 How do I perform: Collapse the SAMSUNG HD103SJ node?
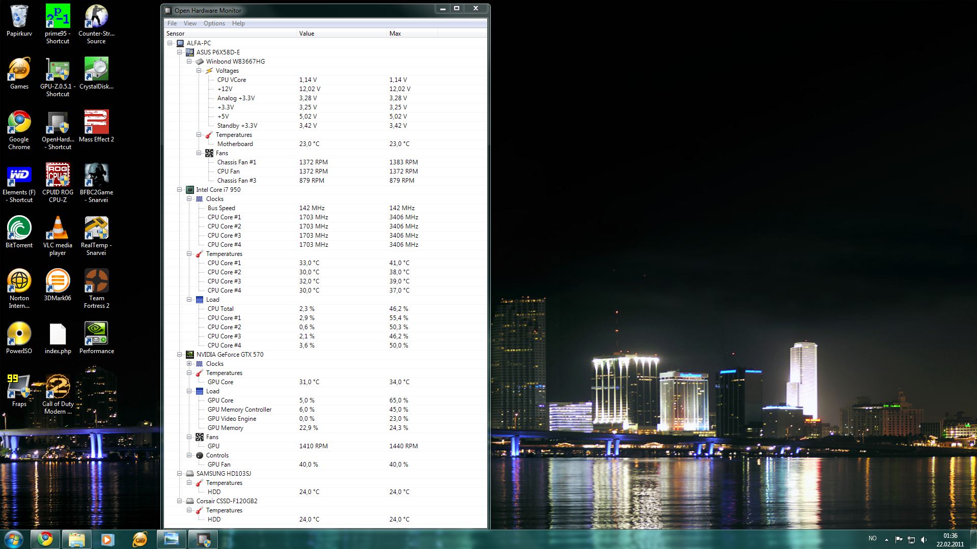click(x=179, y=474)
